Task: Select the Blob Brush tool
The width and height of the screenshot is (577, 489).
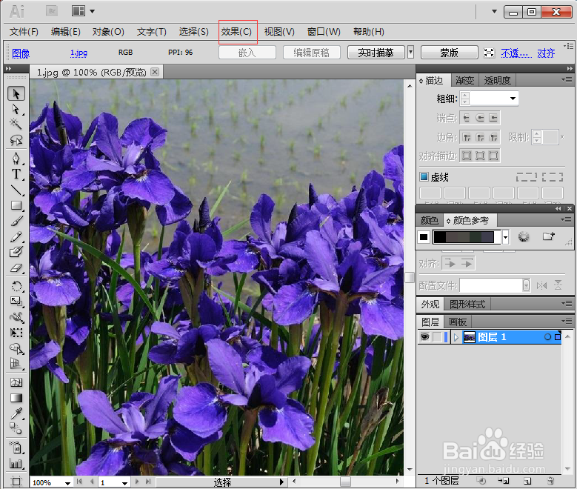Action: point(16,252)
